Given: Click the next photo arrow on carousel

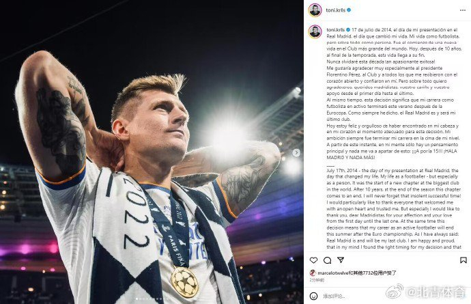Looking at the screenshot, I should point(296,152).
